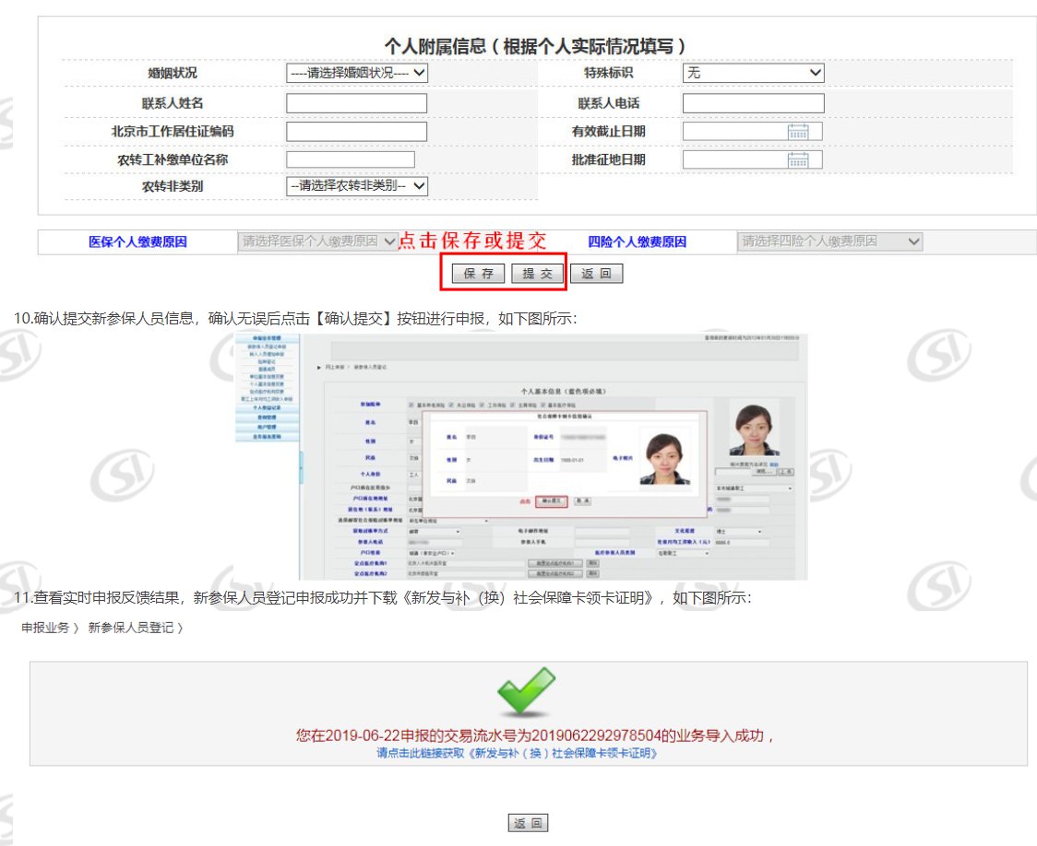Open calendar picker for 有效截止日期
The height and width of the screenshot is (846, 1037).
798,132
